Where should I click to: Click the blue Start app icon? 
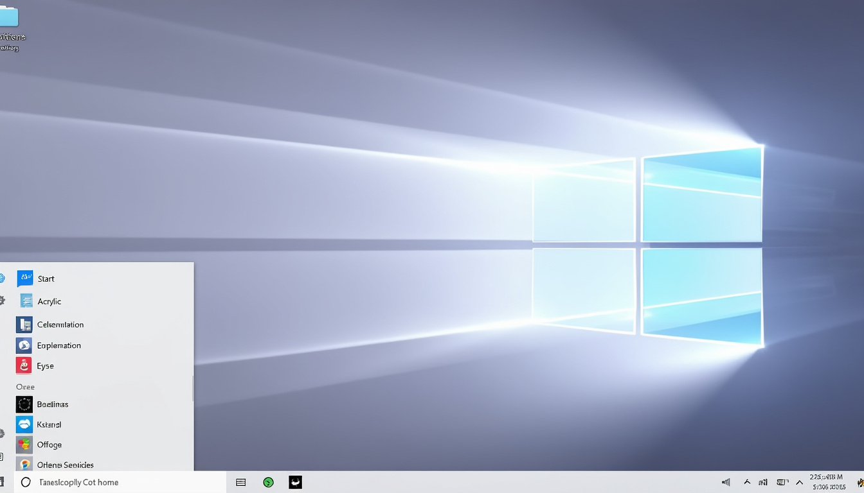pyautogui.click(x=24, y=279)
